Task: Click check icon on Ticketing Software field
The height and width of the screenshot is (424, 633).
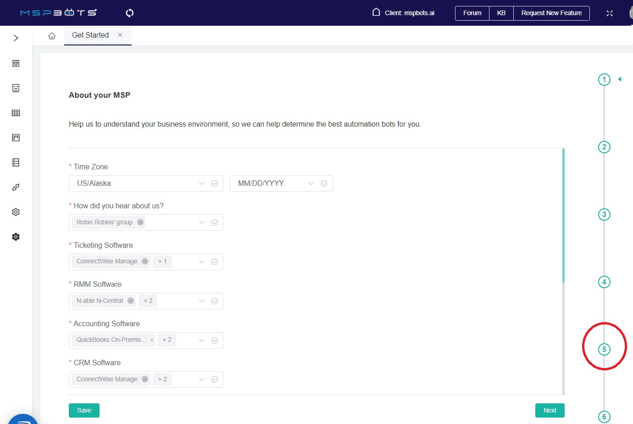Action: click(x=214, y=262)
